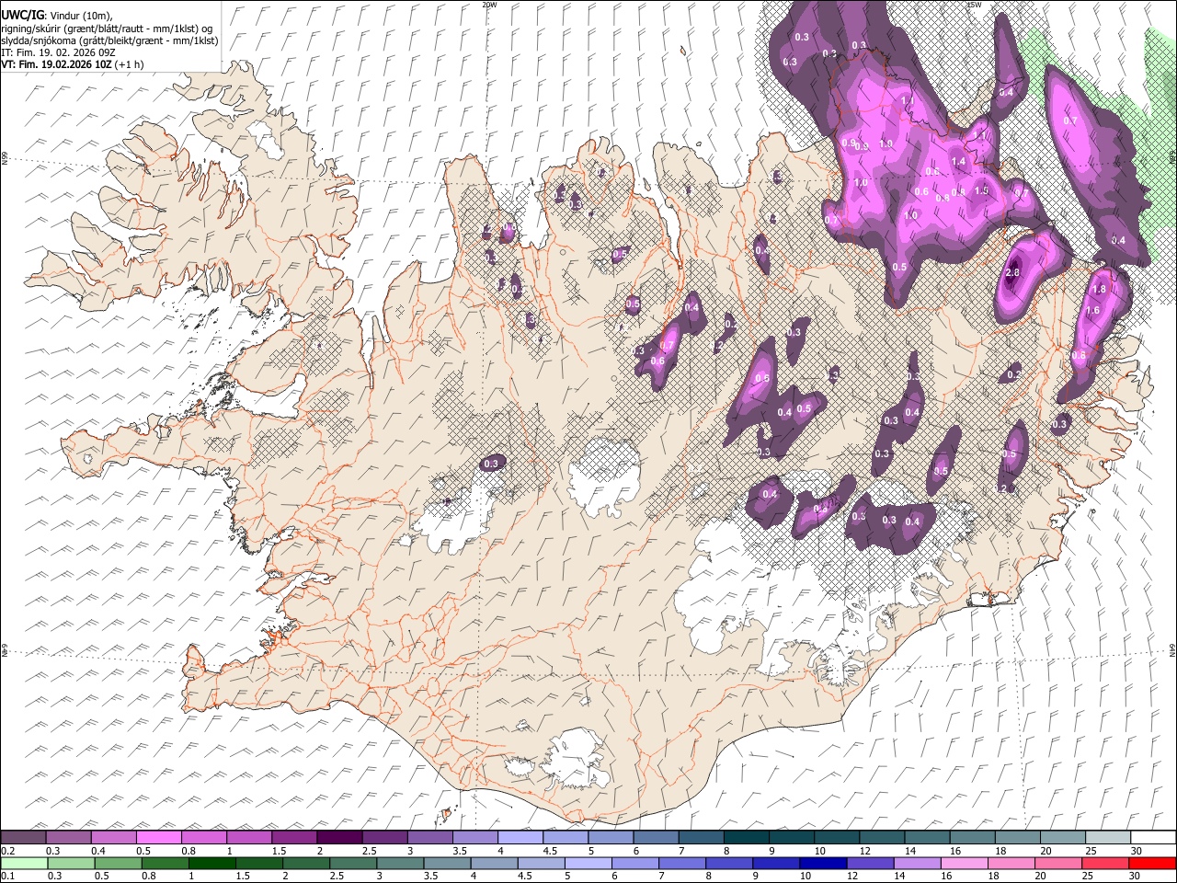Click the '15W' longitude label at the top
The width and height of the screenshot is (1177, 883).
click(x=974, y=5)
